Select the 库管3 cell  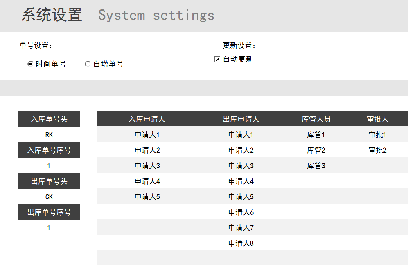pyautogui.click(x=316, y=166)
